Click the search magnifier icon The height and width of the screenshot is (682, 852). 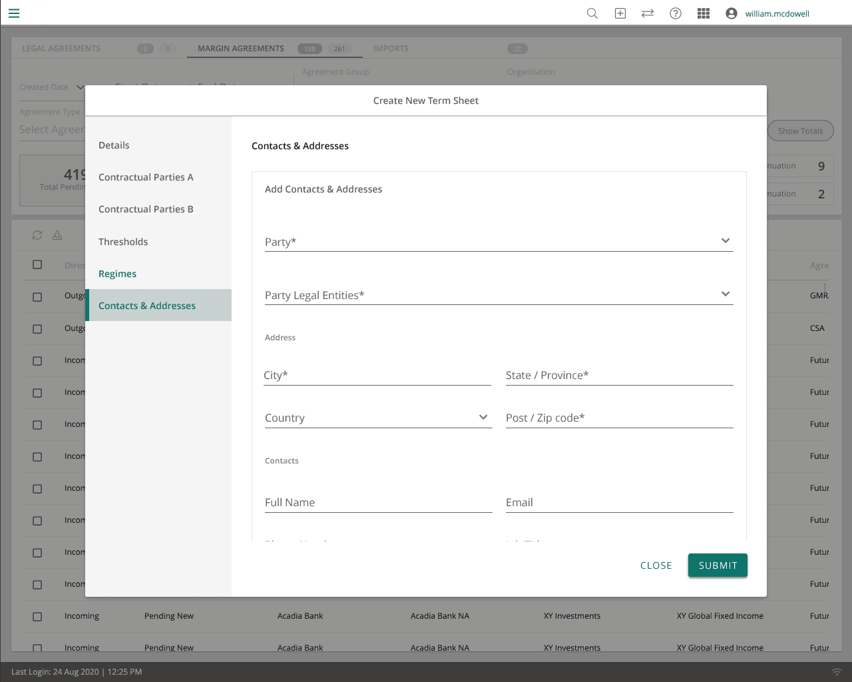592,13
